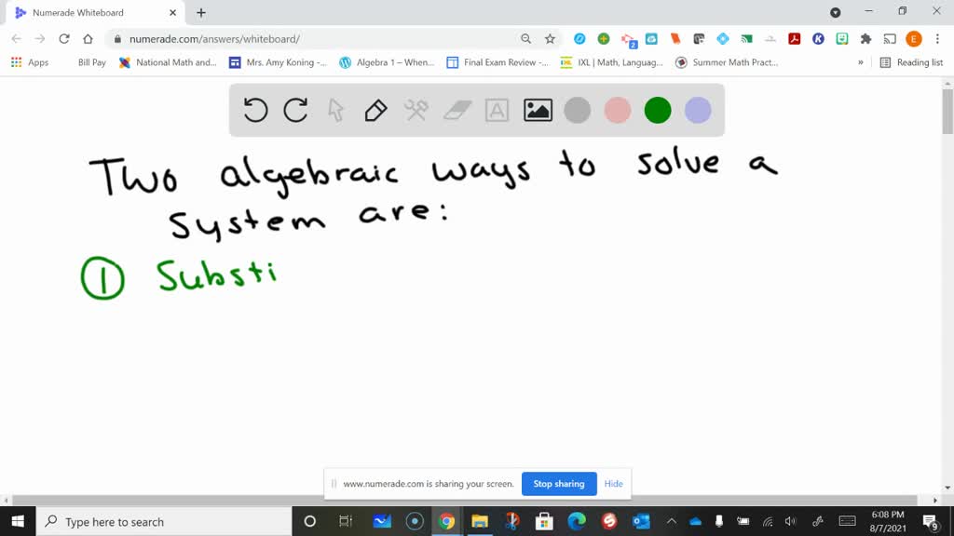The image size is (954, 536).
Task: Click the Kahoot extension icon
Action: (818, 40)
